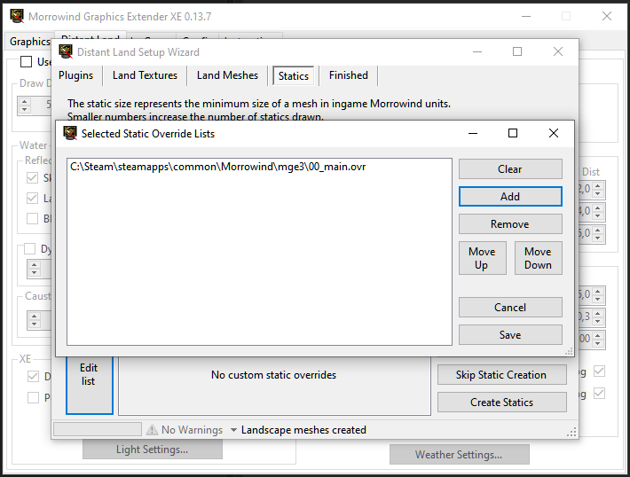Click the No Warnings triangle icon
Viewport: 630px width, 477px height.
(x=152, y=430)
